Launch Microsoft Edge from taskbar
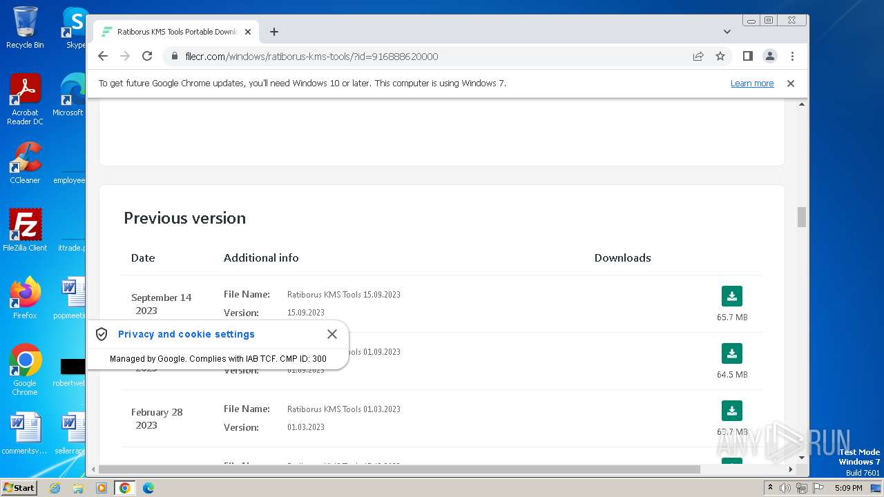884x497 pixels. [148, 488]
